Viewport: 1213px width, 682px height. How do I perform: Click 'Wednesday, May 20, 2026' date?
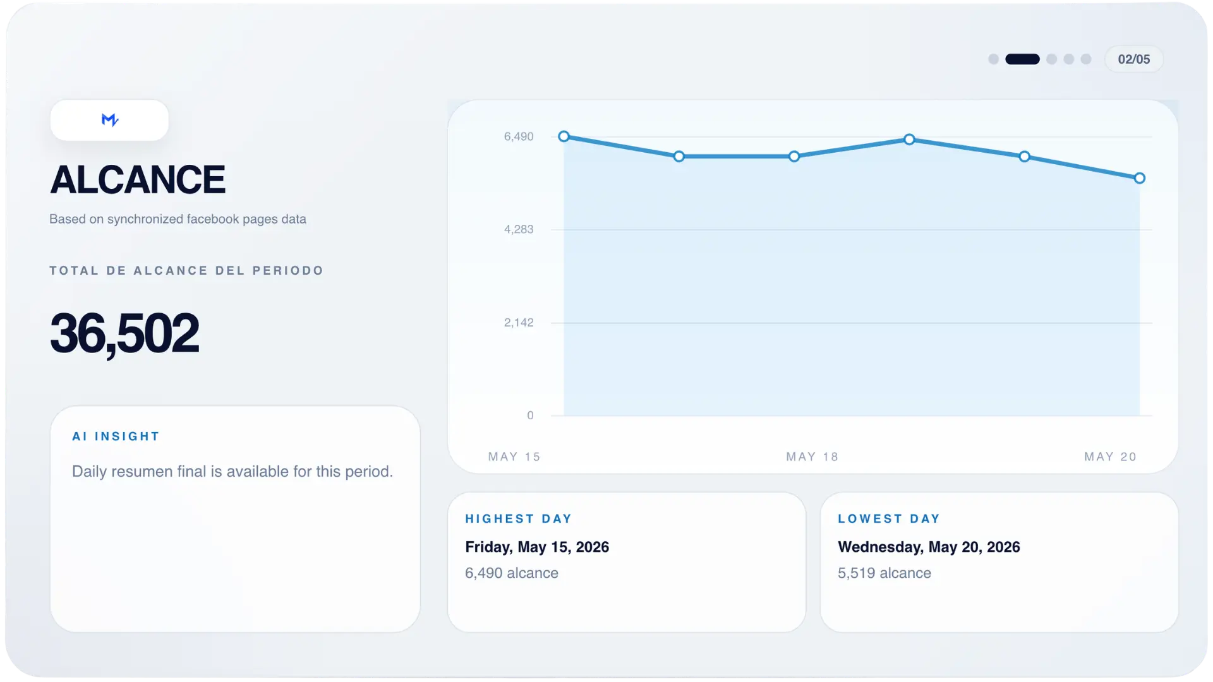click(x=929, y=547)
